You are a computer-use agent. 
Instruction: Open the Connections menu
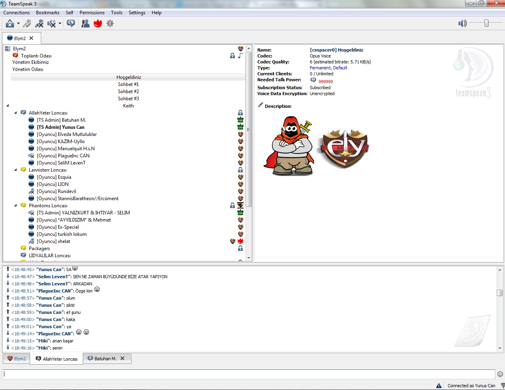click(17, 13)
